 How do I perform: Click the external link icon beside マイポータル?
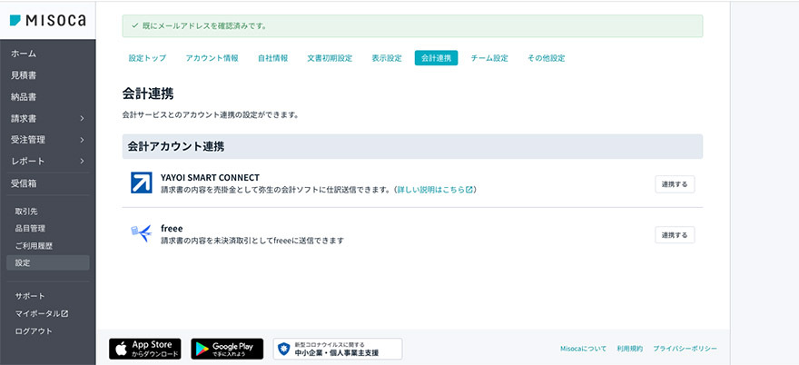click(64, 313)
